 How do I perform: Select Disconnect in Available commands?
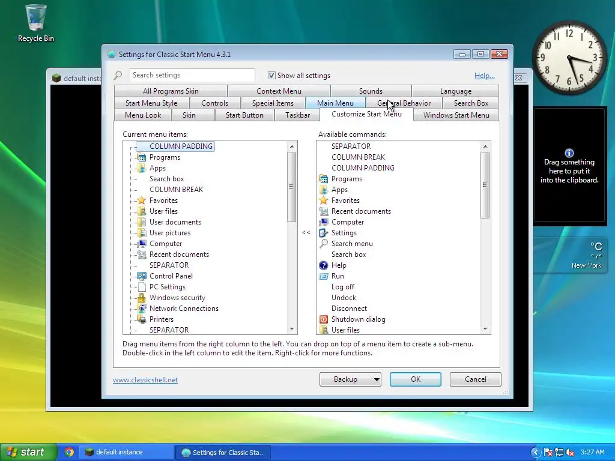pos(349,309)
